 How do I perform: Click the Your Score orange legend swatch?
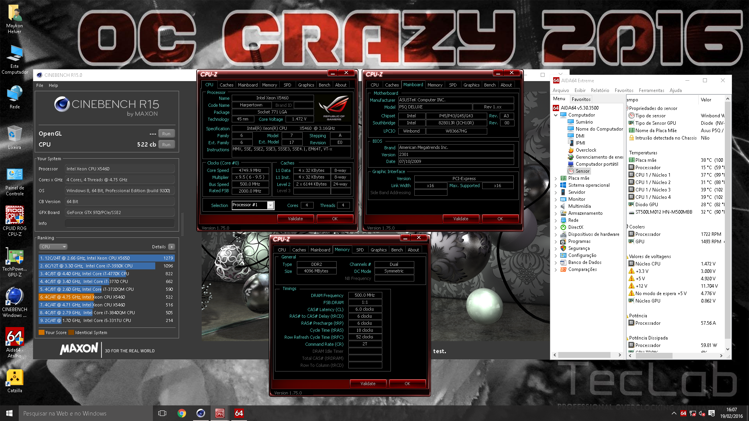41,333
